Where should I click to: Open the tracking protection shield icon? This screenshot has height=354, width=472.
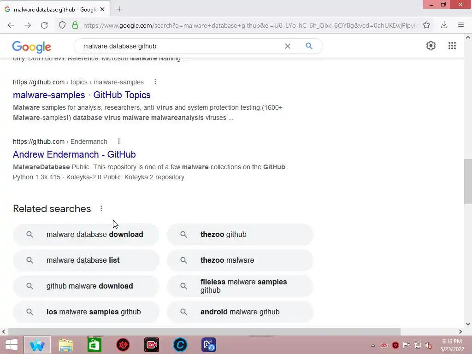tap(62, 25)
